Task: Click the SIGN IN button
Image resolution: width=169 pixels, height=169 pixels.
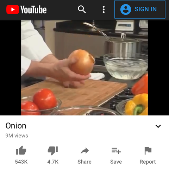Action: click(x=140, y=10)
